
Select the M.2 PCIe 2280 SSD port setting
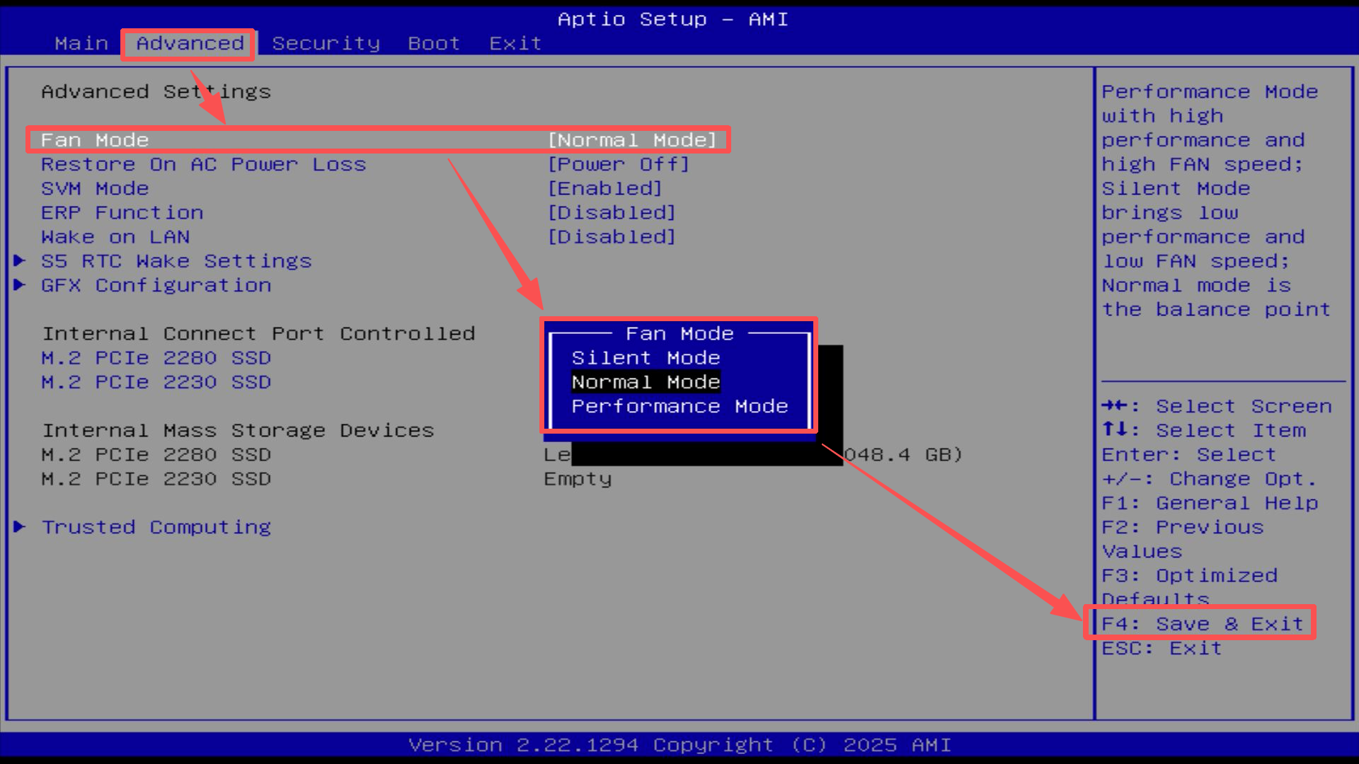156,358
